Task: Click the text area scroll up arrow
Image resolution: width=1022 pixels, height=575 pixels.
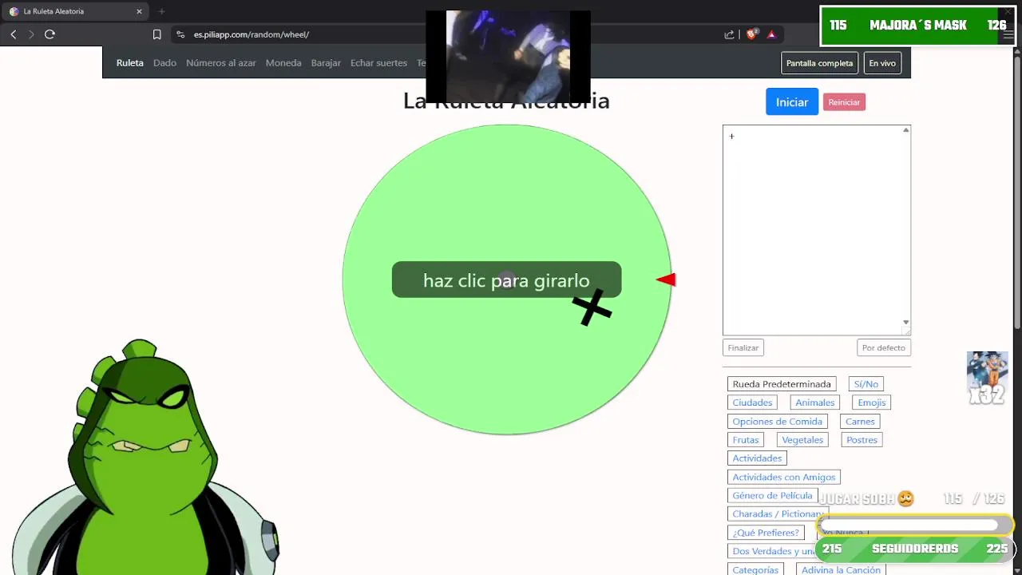Action: [905, 130]
